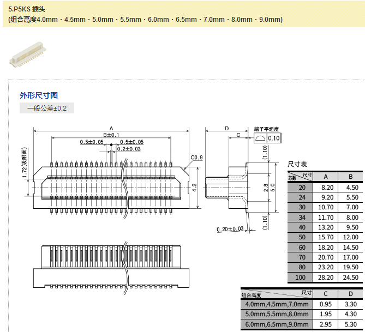Select column header A in dimension table

(326, 177)
